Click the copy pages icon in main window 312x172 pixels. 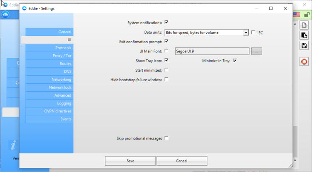tap(304, 35)
